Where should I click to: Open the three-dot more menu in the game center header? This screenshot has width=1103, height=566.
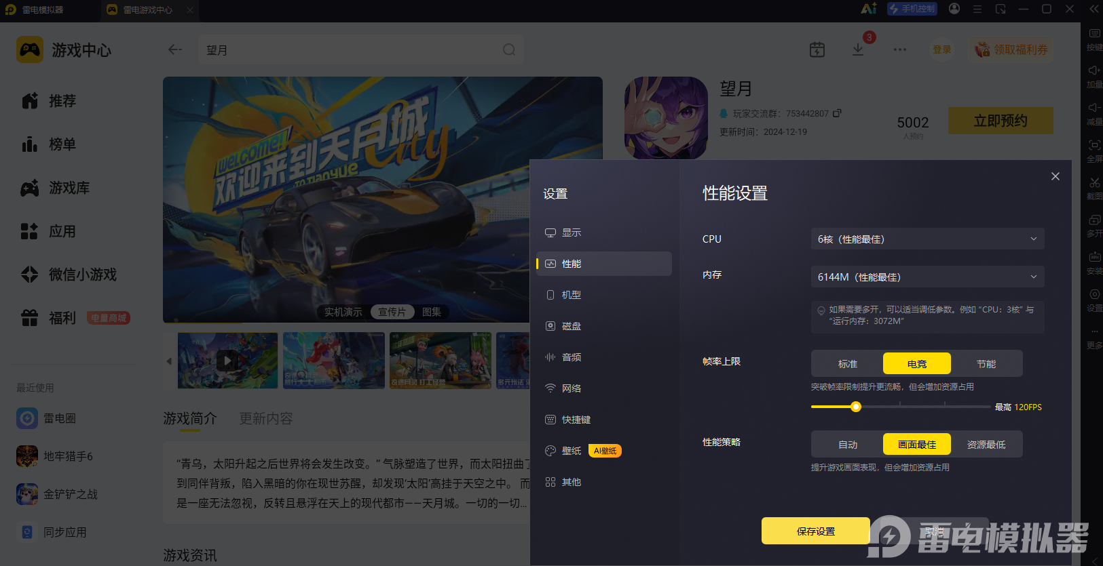point(900,49)
